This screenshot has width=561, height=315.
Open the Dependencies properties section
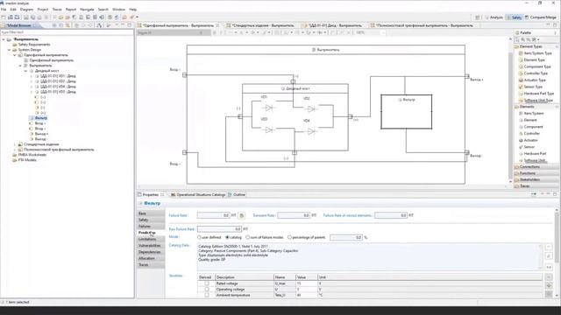tap(150, 252)
